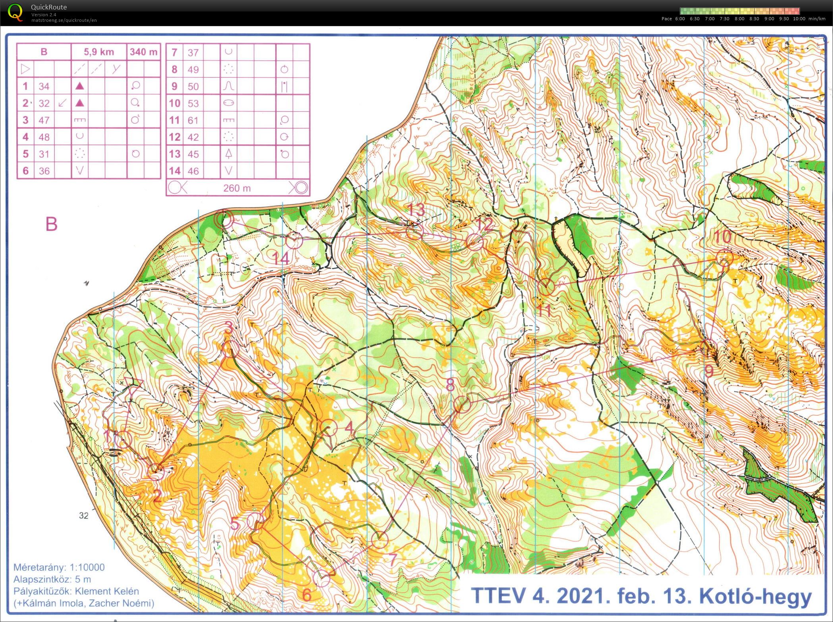Click the dotted circle symbol in control 12 row
The height and width of the screenshot is (622, 833).
(228, 137)
